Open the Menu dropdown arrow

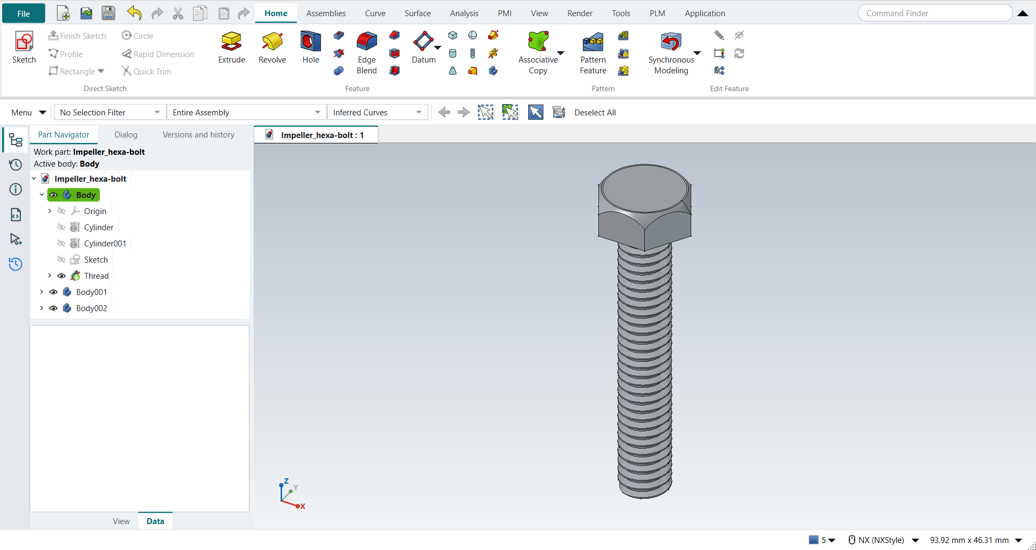point(43,112)
